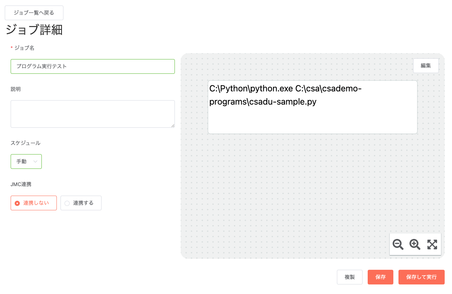Click the 複製 button
The width and height of the screenshot is (452, 294).
(x=350, y=277)
